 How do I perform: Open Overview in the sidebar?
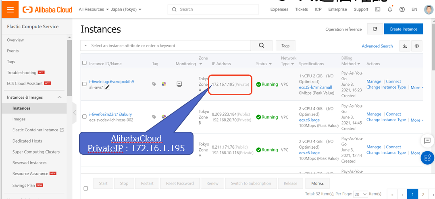(15, 40)
